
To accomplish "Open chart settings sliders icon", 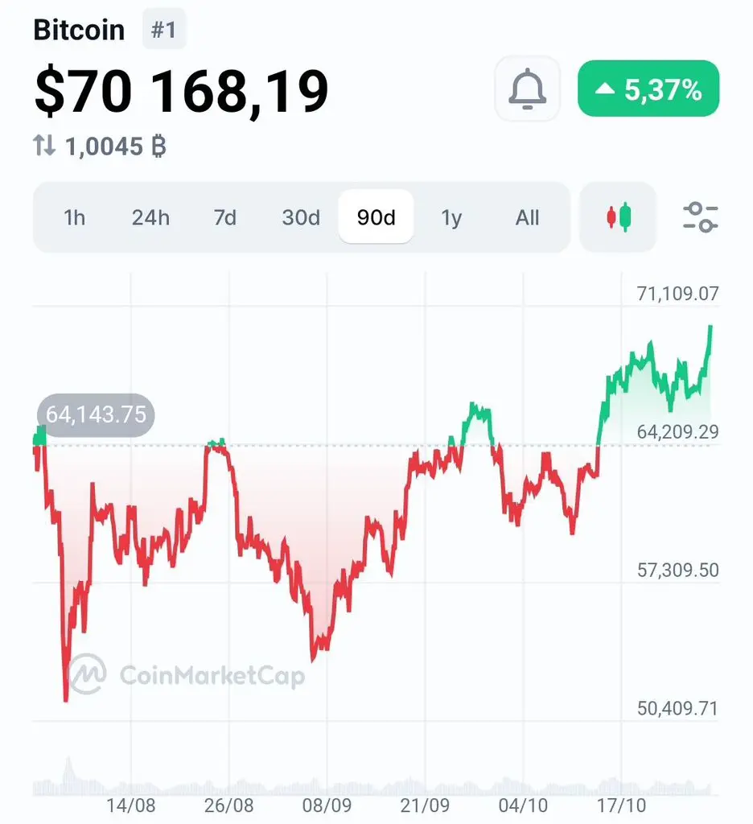I will point(700,217).
